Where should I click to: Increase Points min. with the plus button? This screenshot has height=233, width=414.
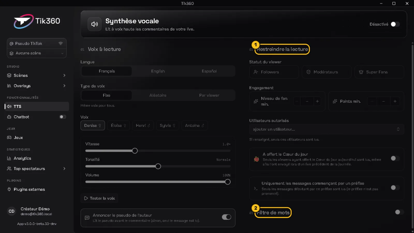pyautogui.click(x=395, y=101)
